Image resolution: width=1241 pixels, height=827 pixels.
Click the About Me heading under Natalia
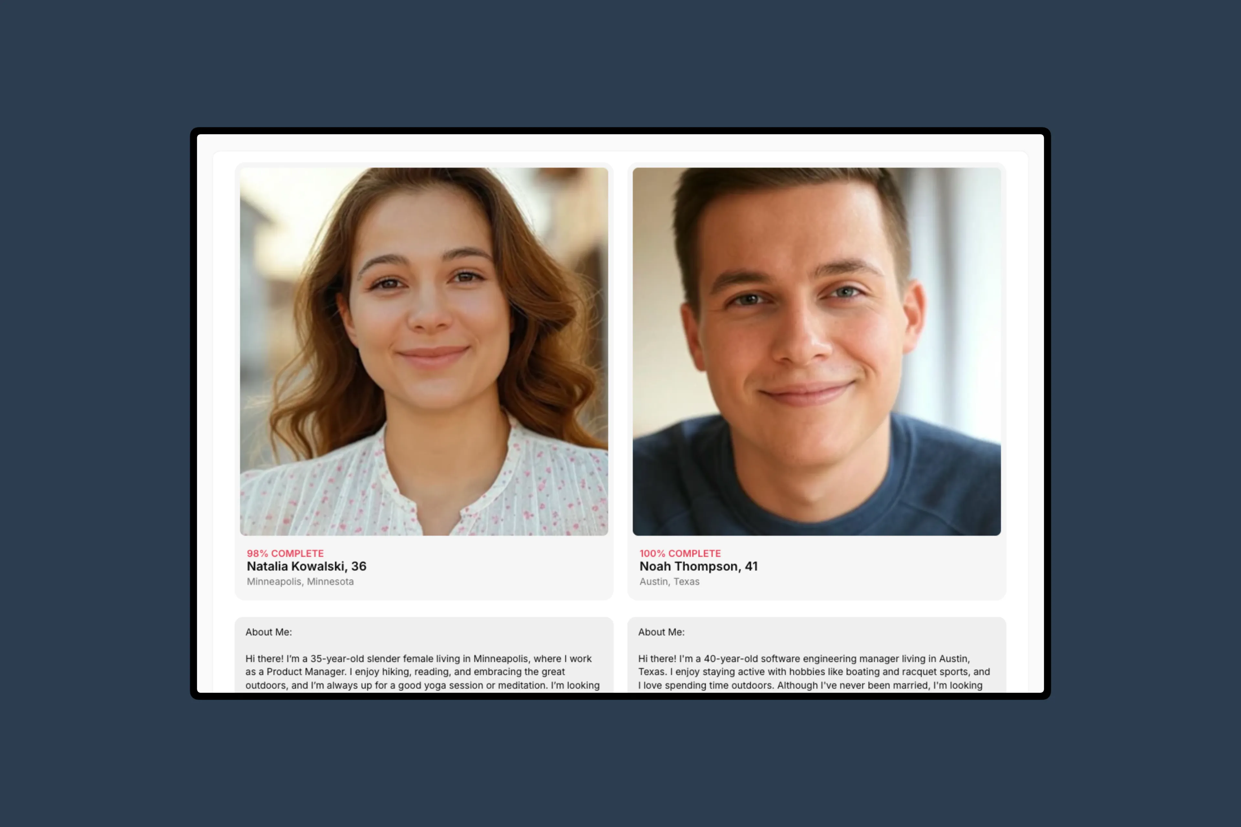[x=269, y=632]
